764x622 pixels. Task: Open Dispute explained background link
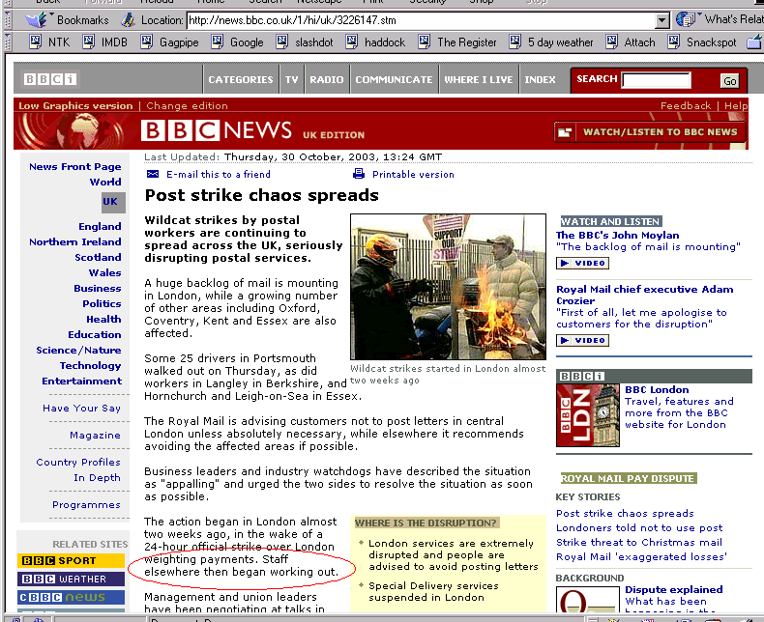[674, 589]
